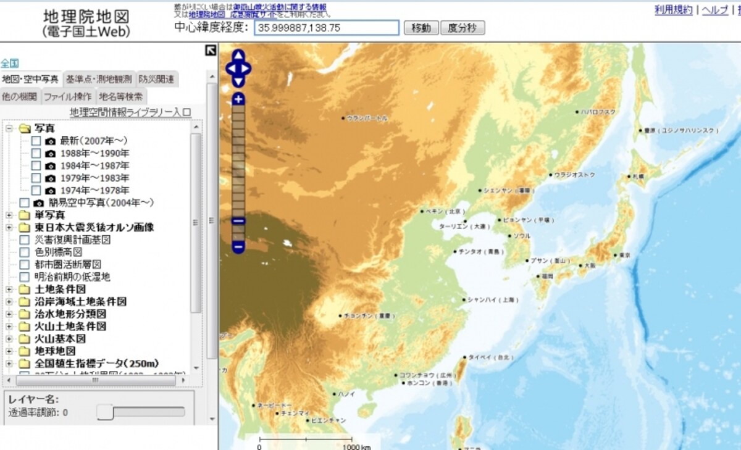Click the camera icon beside 1988年~1990年

(x=51, y=154)
